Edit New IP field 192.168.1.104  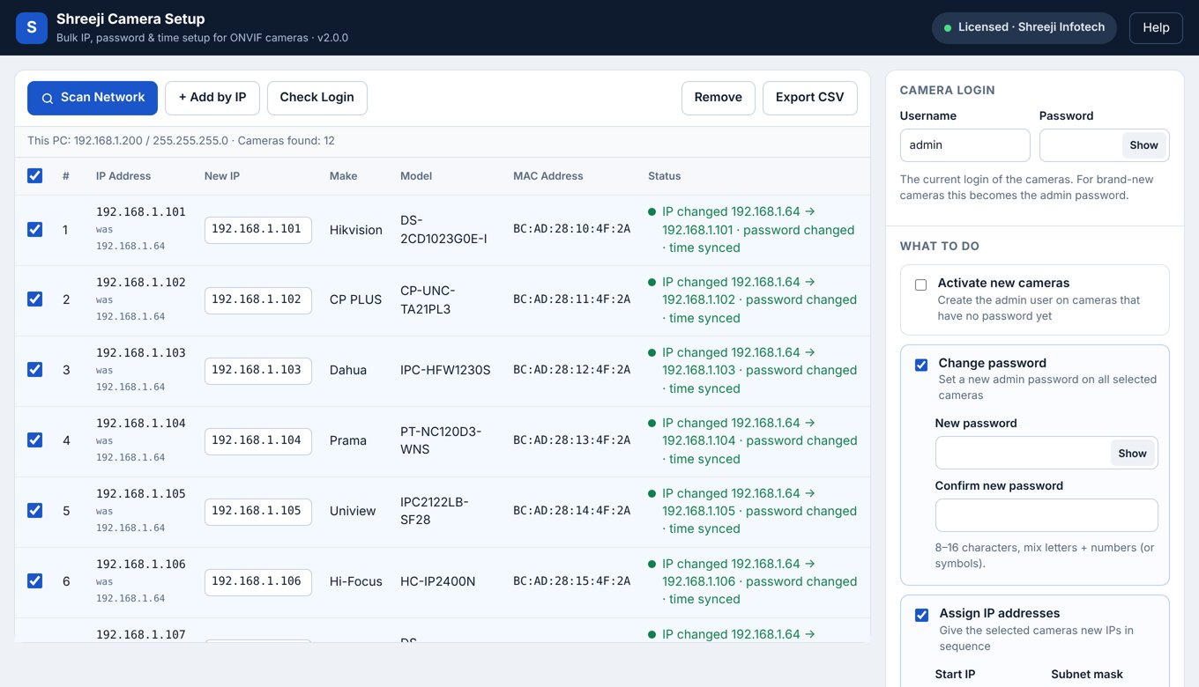point(258,440)
